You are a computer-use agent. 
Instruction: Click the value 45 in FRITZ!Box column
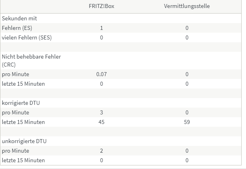click(101, 122)
